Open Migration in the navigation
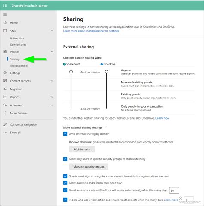This screenshot has width=204, height=206. [x=16, y=89]
